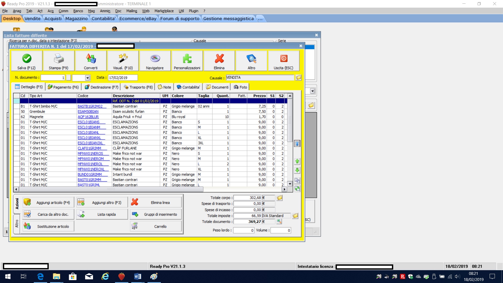Click Salva (F12) green check button
The height and width of the screenshot is (283, 503).
point(26,61)
